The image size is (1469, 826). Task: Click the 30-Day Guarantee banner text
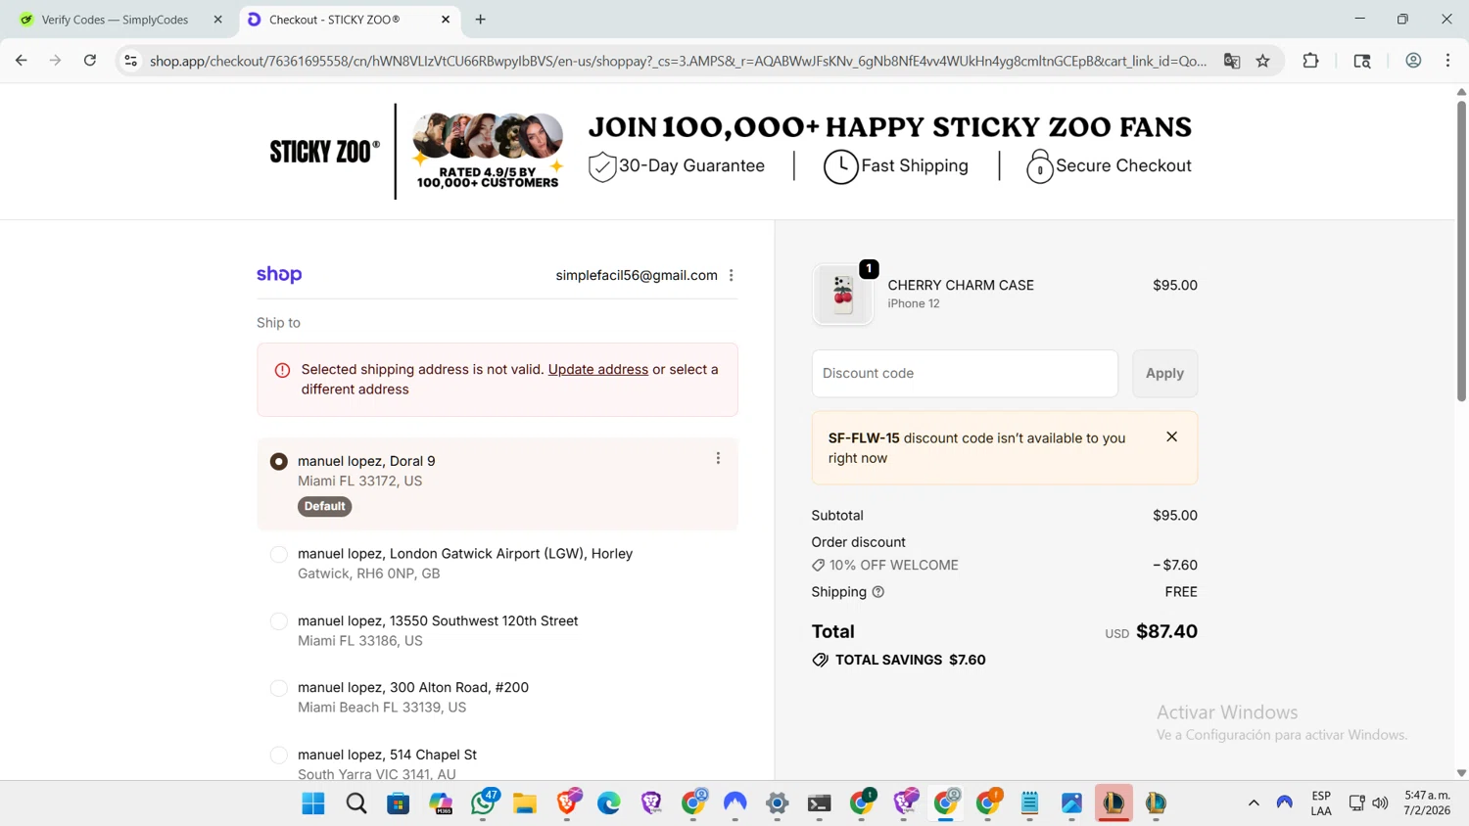click(691, 166)
